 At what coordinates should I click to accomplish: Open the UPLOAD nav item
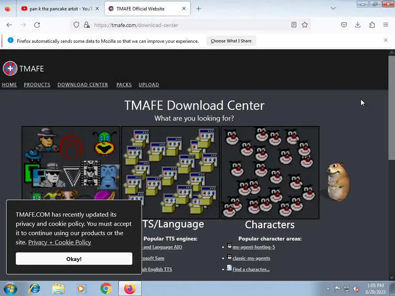149,84
